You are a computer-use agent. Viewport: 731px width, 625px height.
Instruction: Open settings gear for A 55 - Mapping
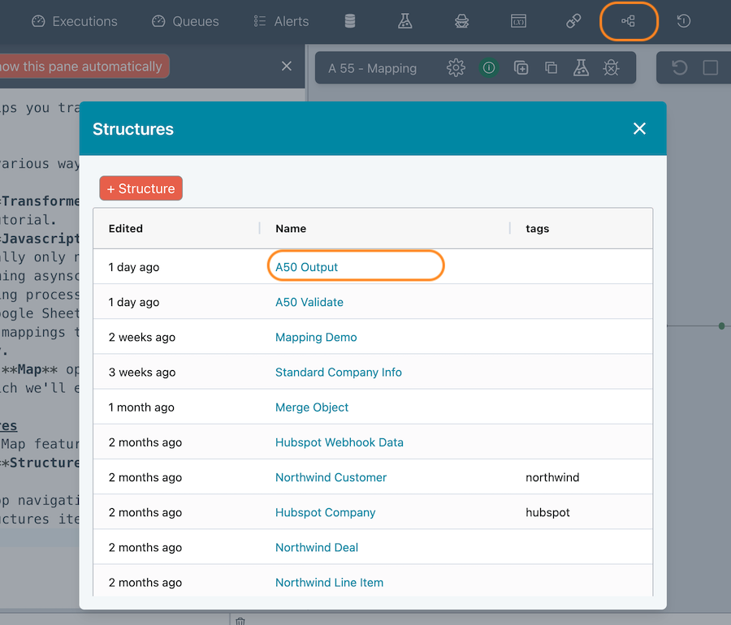pyautogui.click(x=456, y=68)
